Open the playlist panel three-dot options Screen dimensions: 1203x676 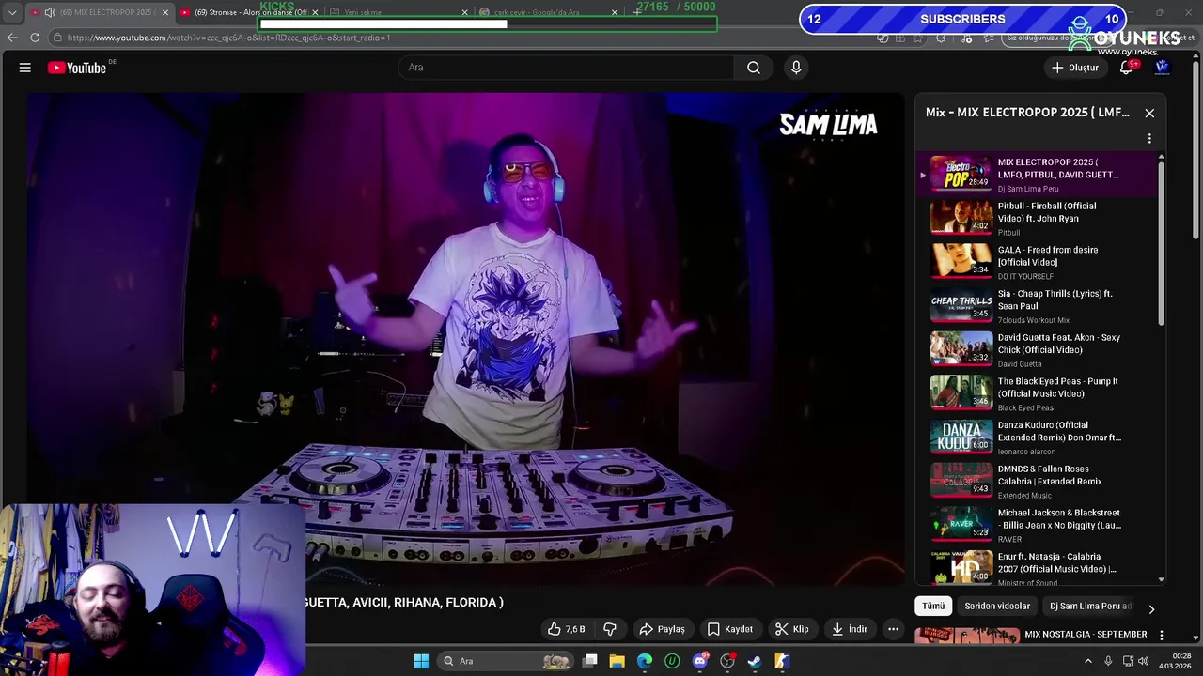pos(1149,139)
